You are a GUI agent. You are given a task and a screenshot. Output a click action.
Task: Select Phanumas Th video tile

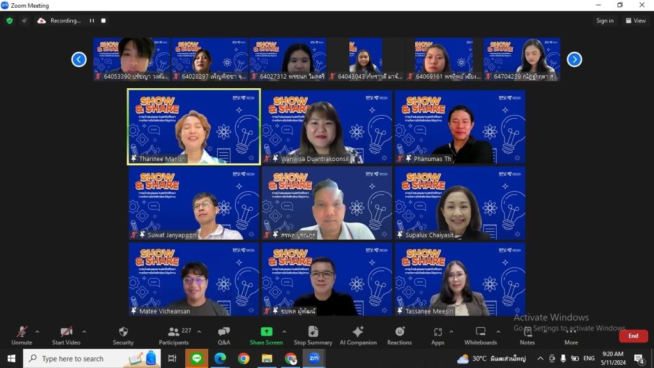click(460, 127)
